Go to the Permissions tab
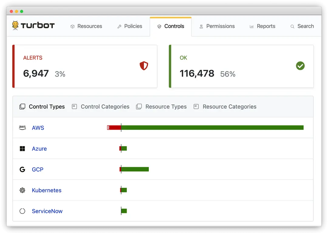The image size is (328, 233). tap(217, 26)
